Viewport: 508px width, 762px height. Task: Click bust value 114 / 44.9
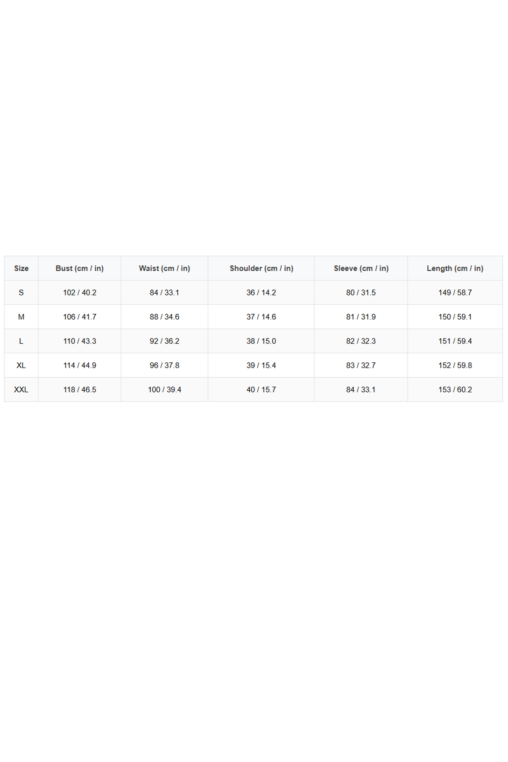click(x=80, y=366)
